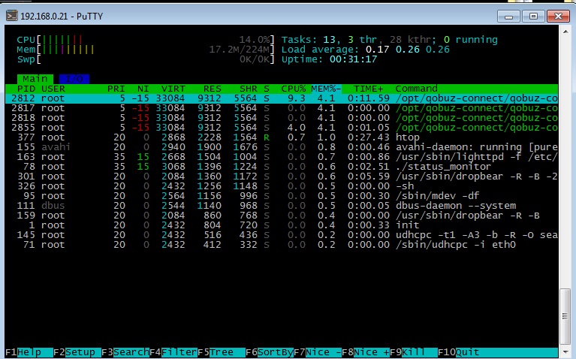Click F10 Quit to exit htop

tap(466, 352)
